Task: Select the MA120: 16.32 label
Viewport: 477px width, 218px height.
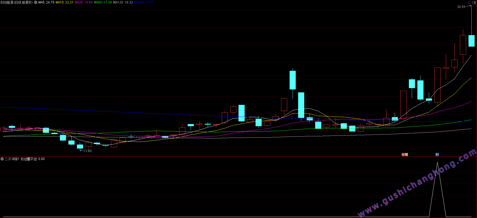Action: 123,2
